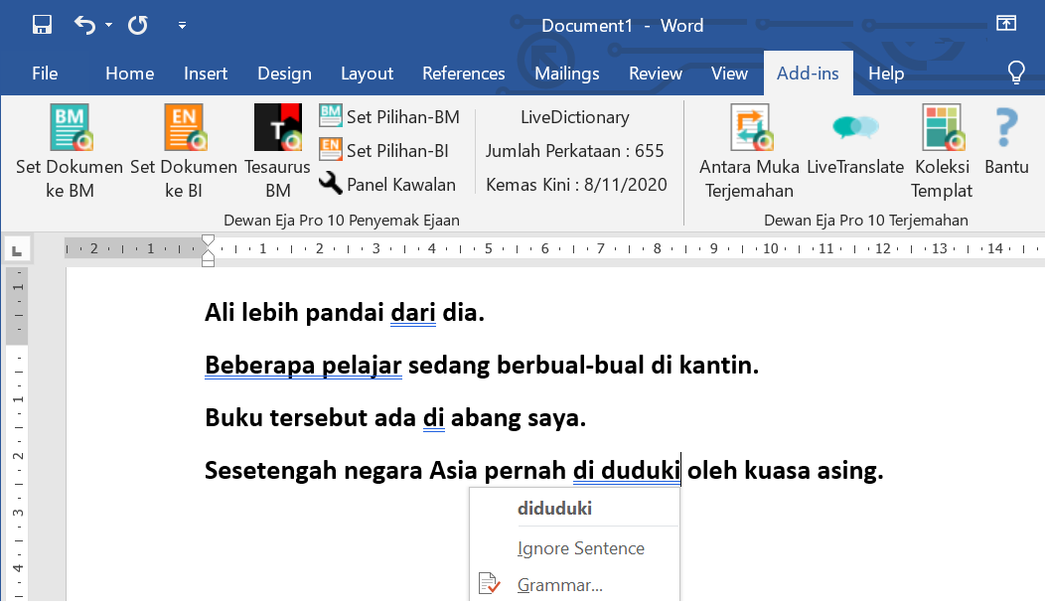Launch LiveTranslate speech bubble icon
1046x606 pixels.
click(x=855, y=127)
